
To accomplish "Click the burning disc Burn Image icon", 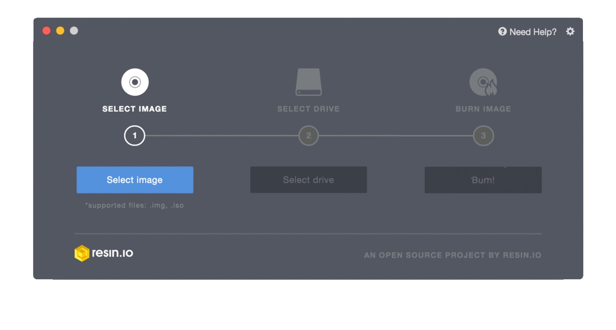I will [483, 82].
